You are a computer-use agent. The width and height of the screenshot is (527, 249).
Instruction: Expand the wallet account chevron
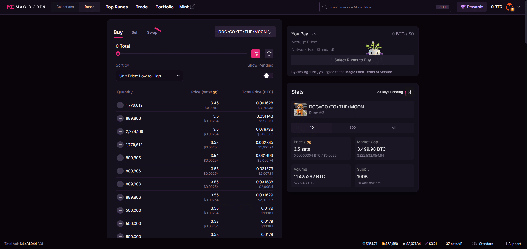point(518,7)
